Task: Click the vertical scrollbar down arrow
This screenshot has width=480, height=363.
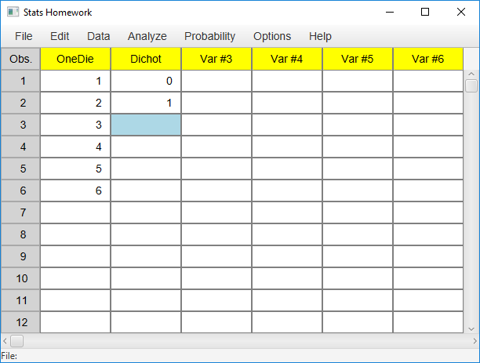Action: pyautogui.click(x=471, y=329)
